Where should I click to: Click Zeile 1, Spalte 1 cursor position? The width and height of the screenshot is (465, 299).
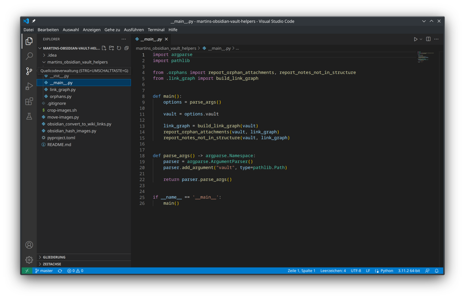click(301, 271)
